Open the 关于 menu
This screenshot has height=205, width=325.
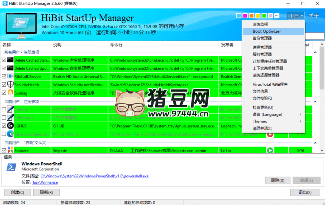tap(314, 16)
